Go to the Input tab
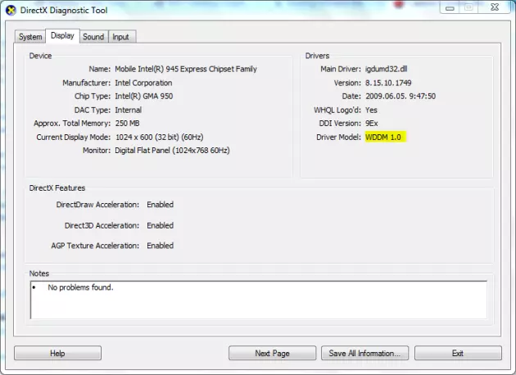 [120, 37]
